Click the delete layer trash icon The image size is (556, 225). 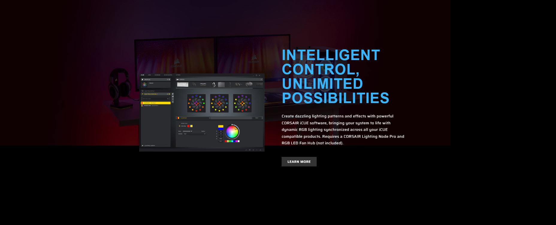[173, 102]
